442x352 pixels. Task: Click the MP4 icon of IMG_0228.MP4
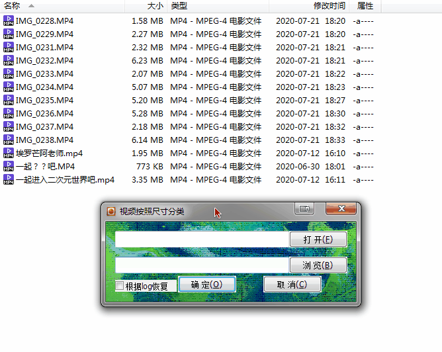9,21
